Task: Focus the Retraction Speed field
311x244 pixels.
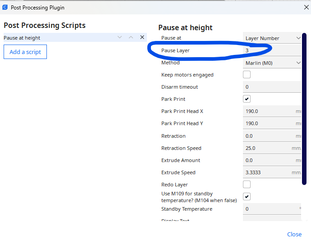Action: [267, 148]
